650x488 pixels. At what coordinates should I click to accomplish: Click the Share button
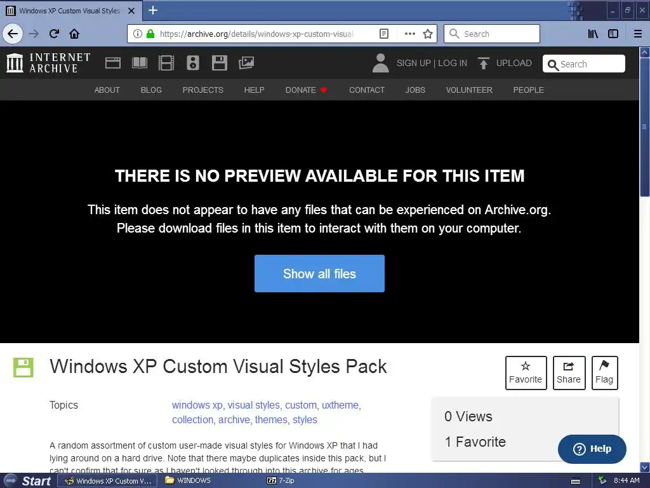pyautogui.click(x=569, y=372)
